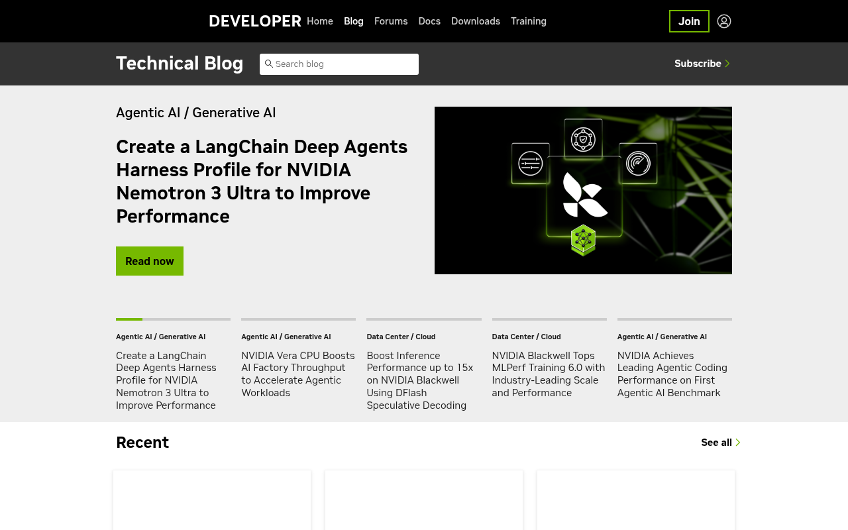Open the featured LangChain Deep Agents headline
Viewport: 848px width, 530px height.
262,182
